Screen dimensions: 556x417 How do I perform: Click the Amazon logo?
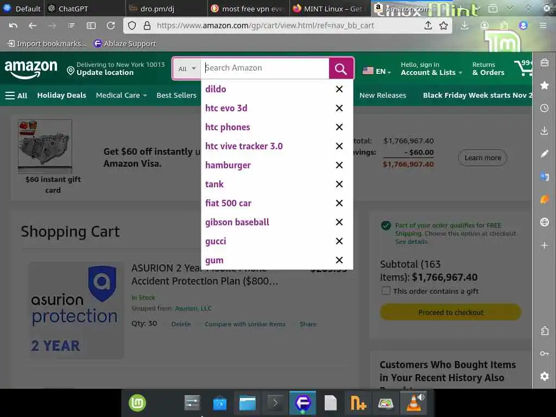coord(31,69)
